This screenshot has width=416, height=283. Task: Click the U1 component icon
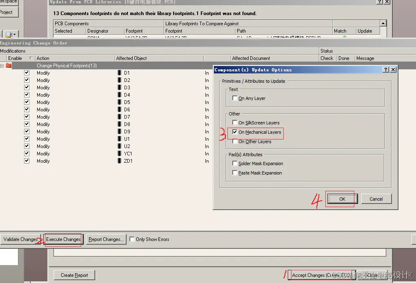tap(119, 139)
